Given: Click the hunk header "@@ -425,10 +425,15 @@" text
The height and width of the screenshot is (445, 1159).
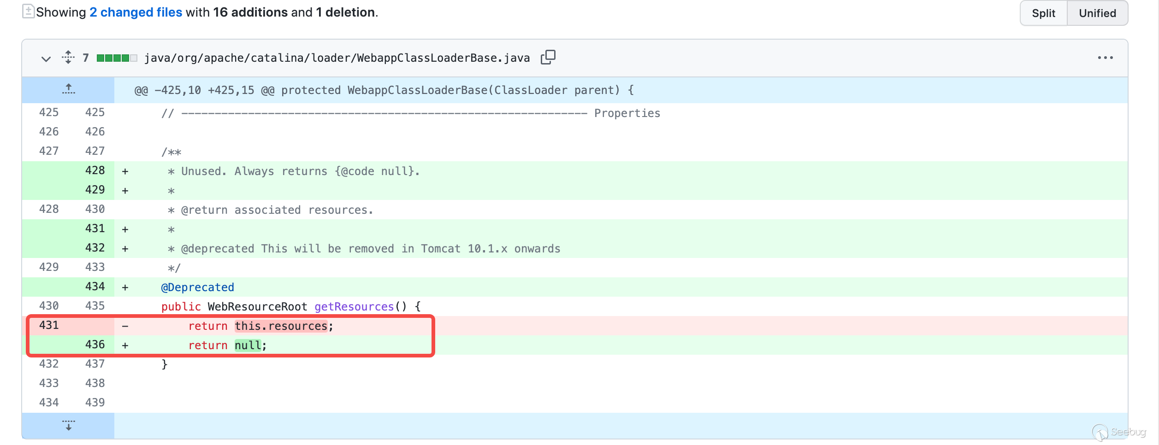Looking at the screenshot, I should coord(204,90).
